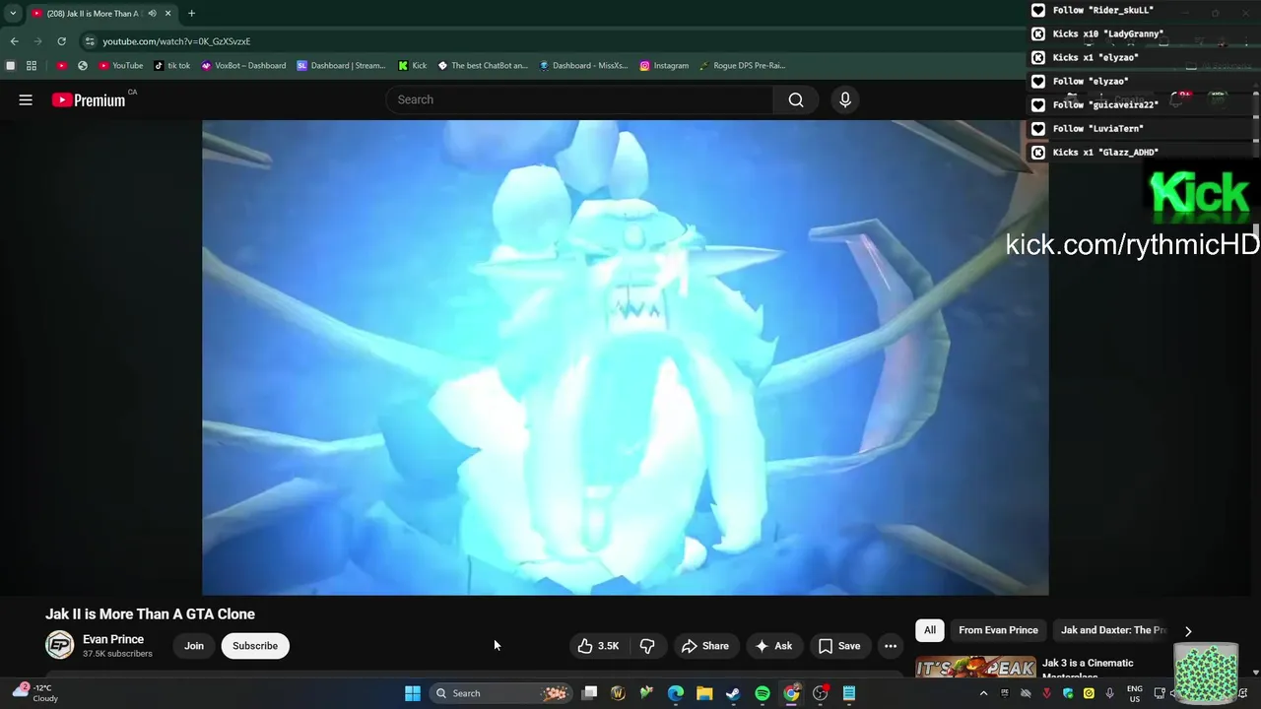Open Microsoft Edge from the taskbar

(676, 693)
